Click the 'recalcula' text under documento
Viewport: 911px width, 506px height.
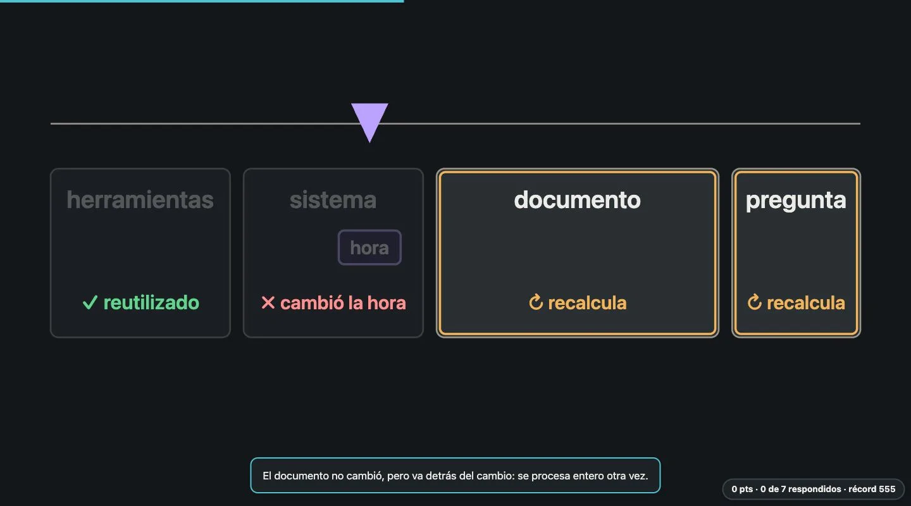[587, 303]
